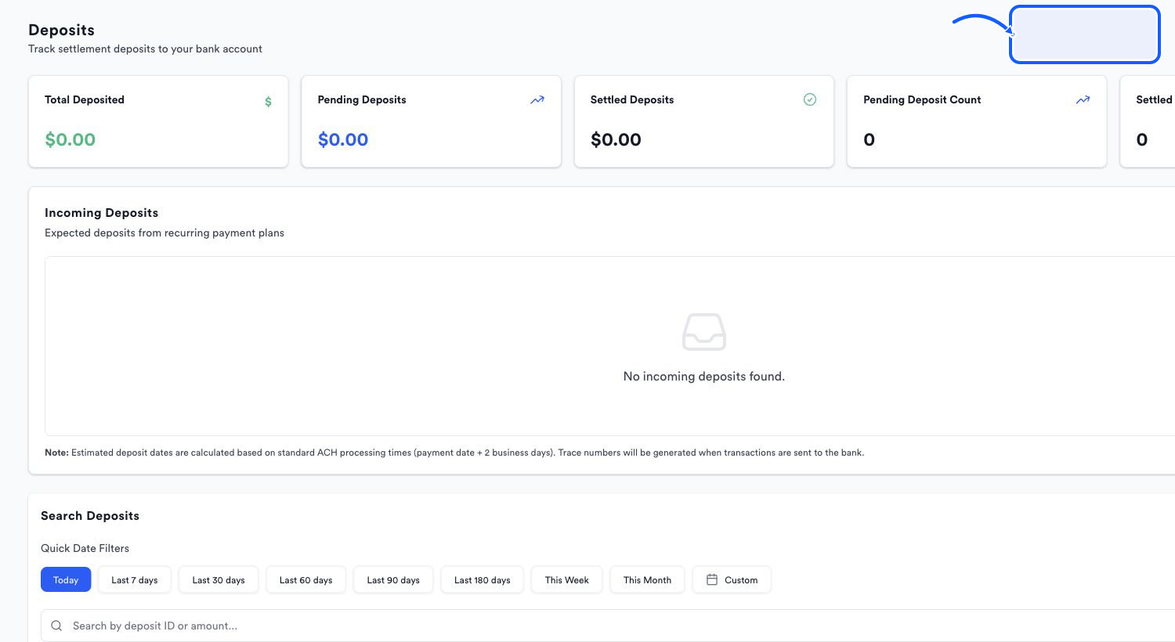Click the trend arrow icon on Pending Deposits card
1175x642 pixels.
click(537, 100)
